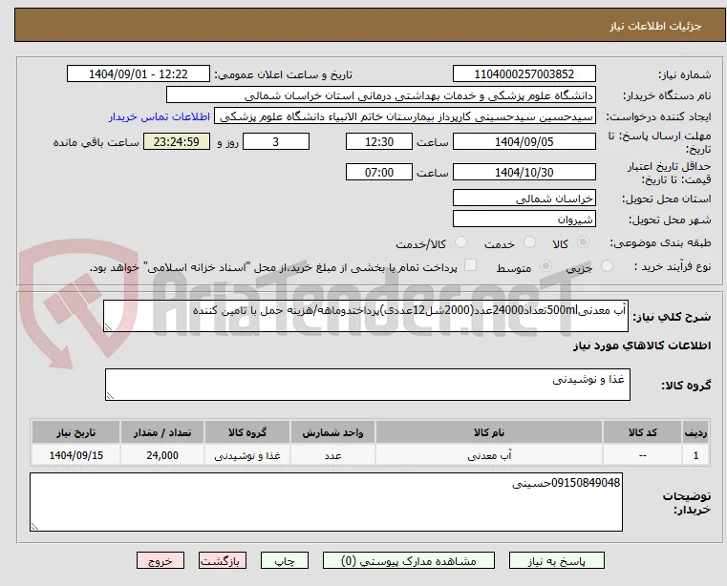727x586 pixels.
Task: Click the آب معدنی cell in table
Action: point(489,455)
